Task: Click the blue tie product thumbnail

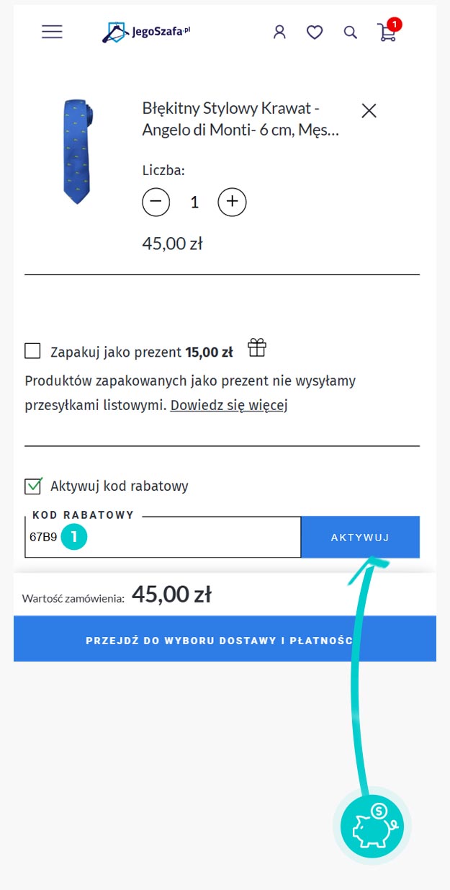Action: pyautogui.click(x=78, y=151)
